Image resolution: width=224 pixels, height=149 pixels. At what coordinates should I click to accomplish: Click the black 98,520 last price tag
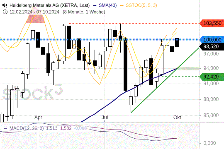[x=212, y=46]
